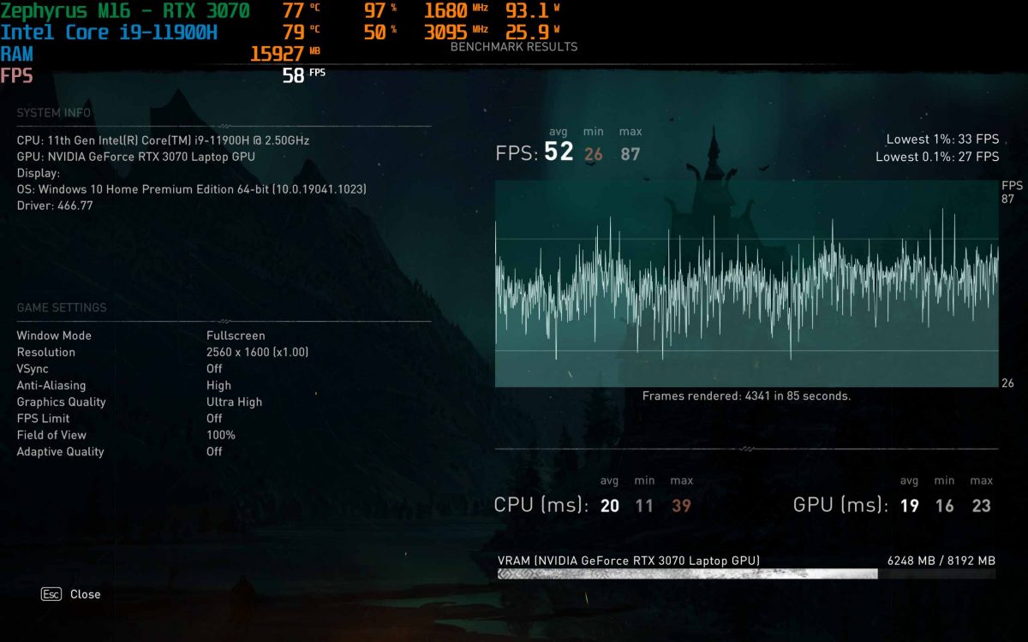Viewport: 1028px width, 642px height.
Task: Click the 6248 MB / 8192 MB text
Action: click(941, 561)
